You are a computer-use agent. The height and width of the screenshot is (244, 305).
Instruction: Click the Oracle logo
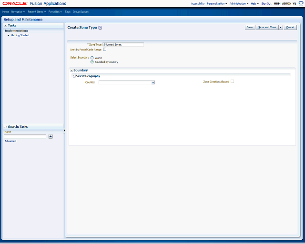(x=15, y=3)
